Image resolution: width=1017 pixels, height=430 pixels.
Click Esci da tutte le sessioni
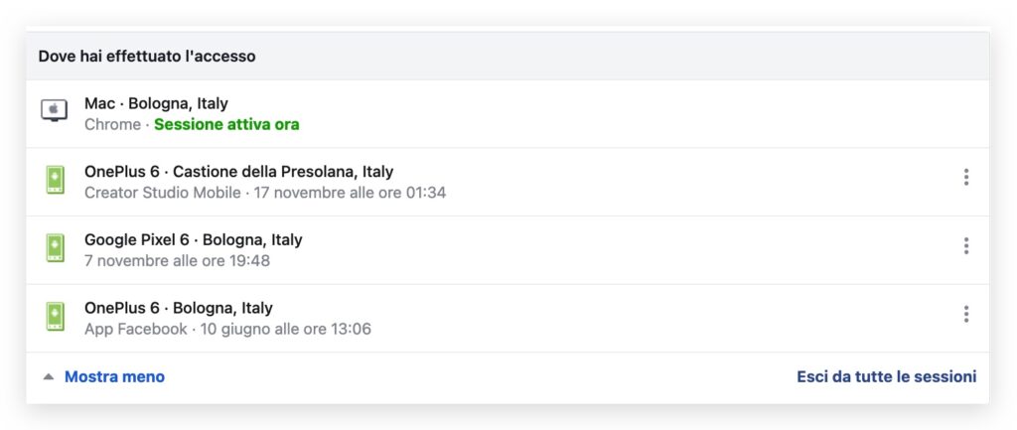click(887, 376)
